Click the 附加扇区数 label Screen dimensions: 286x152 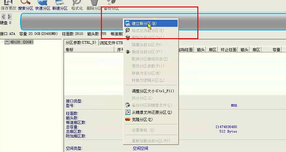click(x=76, y=136)
